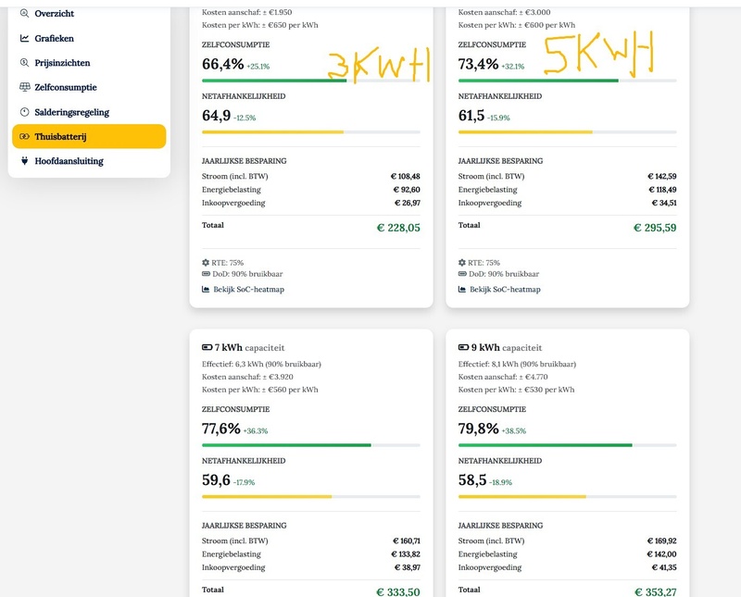The height and width of the screenshot is (597, 741).
Task: Click the Energiebelasting amount € 142,00
Action: pos(661,554)
